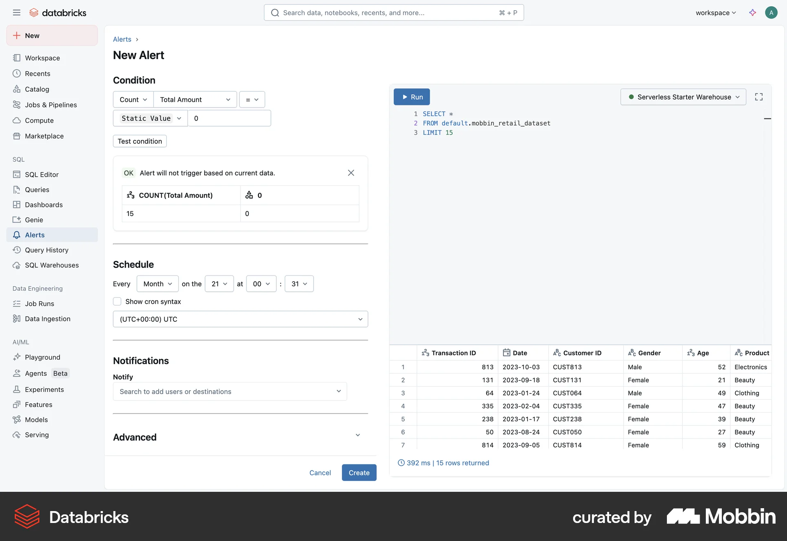Open Dashboards from the sidebar
The image size is (787, 541).
pyautogui.click(x=44, y=205)
